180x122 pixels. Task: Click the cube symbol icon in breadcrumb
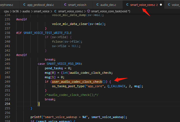click(x=88, y=11)
